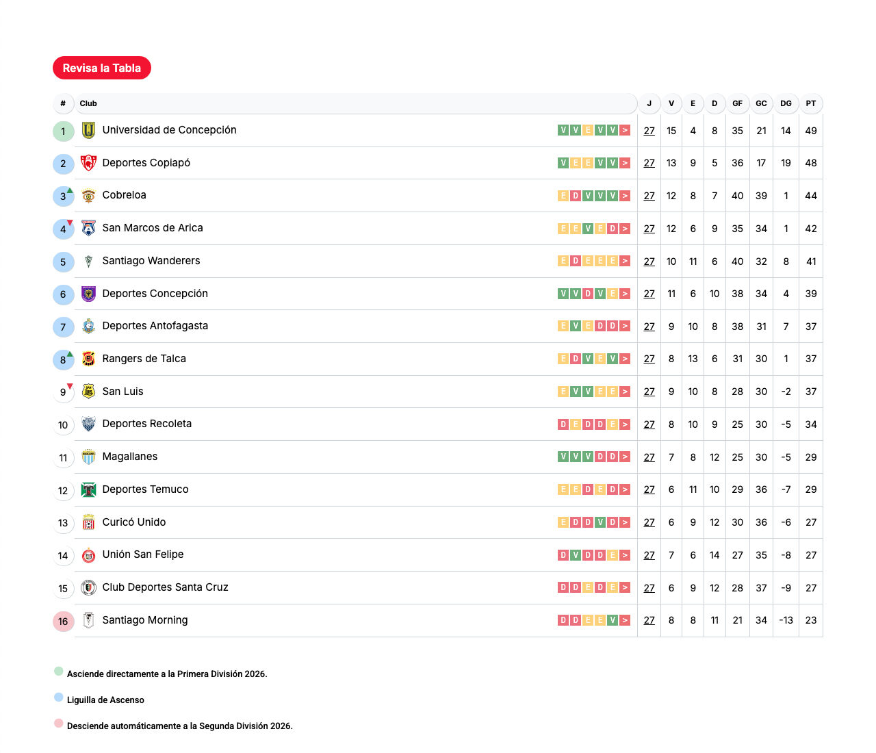876x753 pixels.
Task: Click the green promotion ascent arrow beside Cobreloa
Action: click(x=69, y=190)
